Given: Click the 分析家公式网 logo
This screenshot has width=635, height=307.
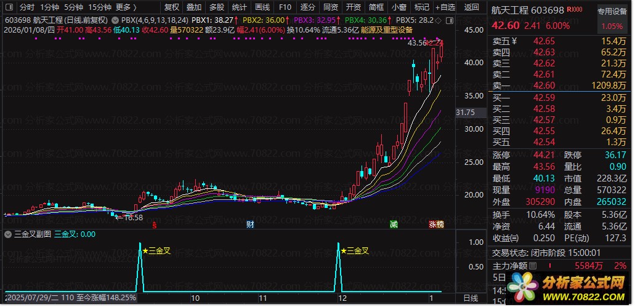Looking at the screenshot, I should click(x=567, y=286).
